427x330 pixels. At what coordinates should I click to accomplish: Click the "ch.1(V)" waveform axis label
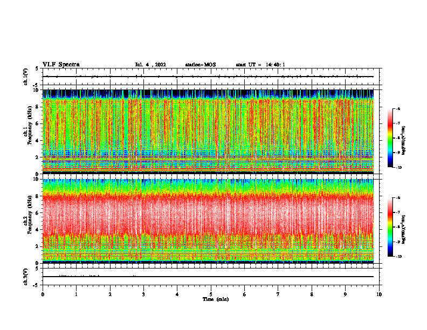click(x=25, y=77)
